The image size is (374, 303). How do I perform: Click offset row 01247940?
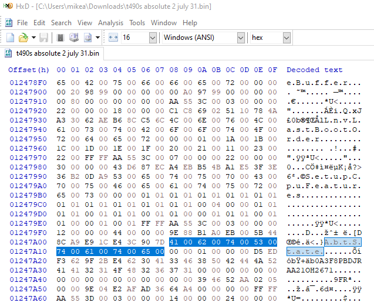click(x=28, y=130)
